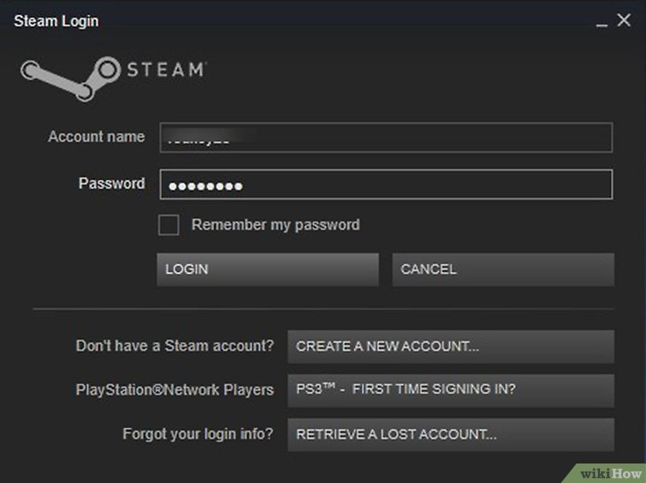Click "Don't have a Steam account?" text
Screen dimensions: 646x483
coord(175,347)
